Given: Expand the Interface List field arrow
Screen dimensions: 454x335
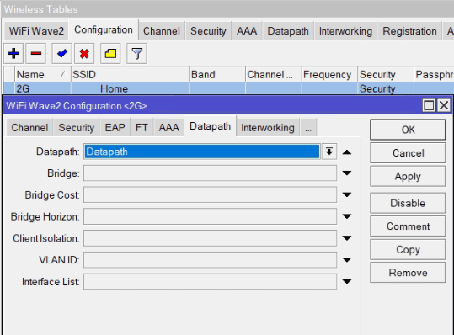Looking at the screenshot, I should [x=347, y=281].
